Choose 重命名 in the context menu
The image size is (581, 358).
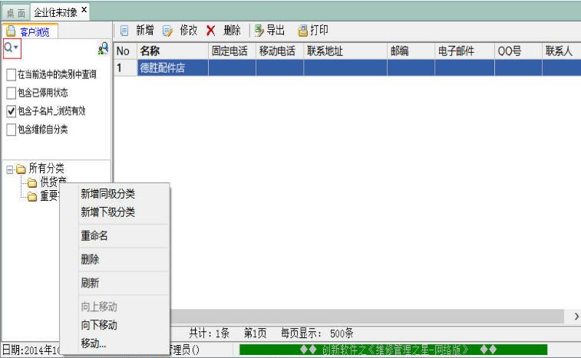(x=94, y=235)
